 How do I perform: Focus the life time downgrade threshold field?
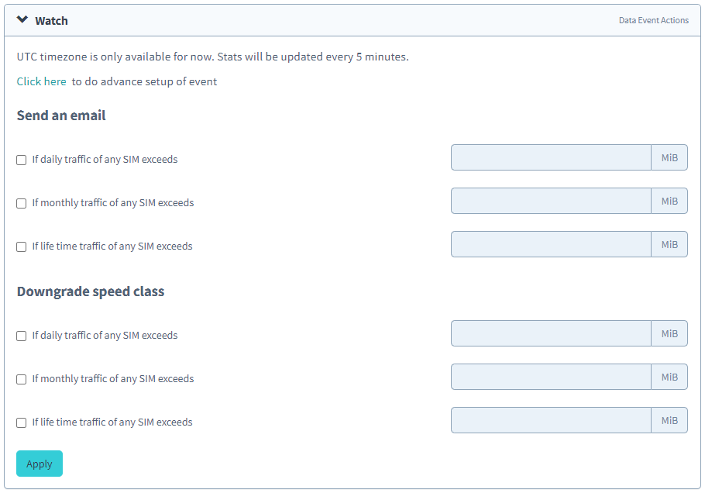551,420
